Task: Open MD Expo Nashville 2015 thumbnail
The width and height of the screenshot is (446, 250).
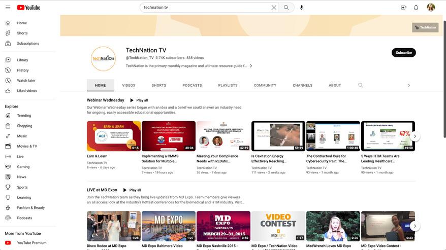Action: click(x=224, y=226)
